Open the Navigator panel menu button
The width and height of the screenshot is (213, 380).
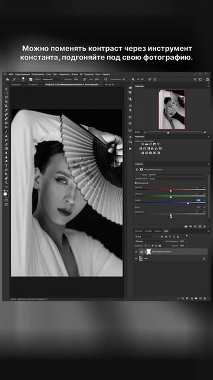click(208, 85)
